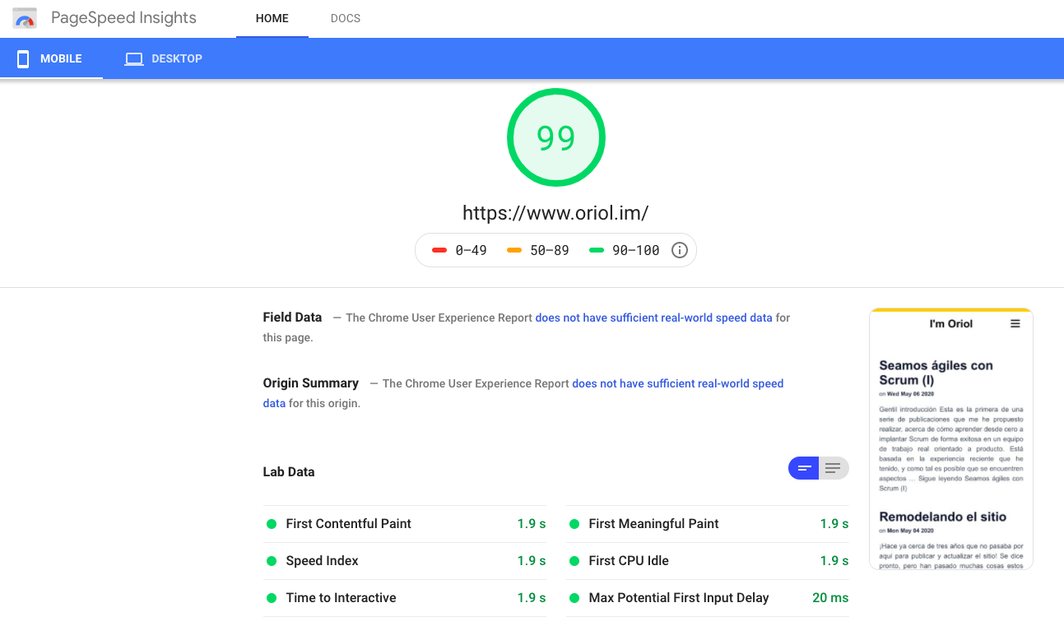Click the I'm Oriol page screenshot thumbnail
This screenshot has width=1064, height=626.
pyautogui.click(x=950, y=438)
